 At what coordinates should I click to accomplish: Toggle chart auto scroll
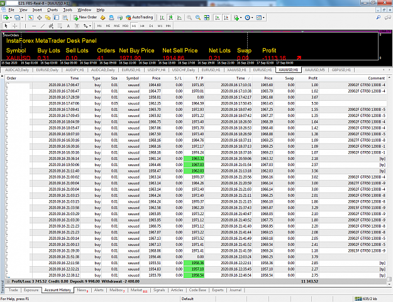218,18
